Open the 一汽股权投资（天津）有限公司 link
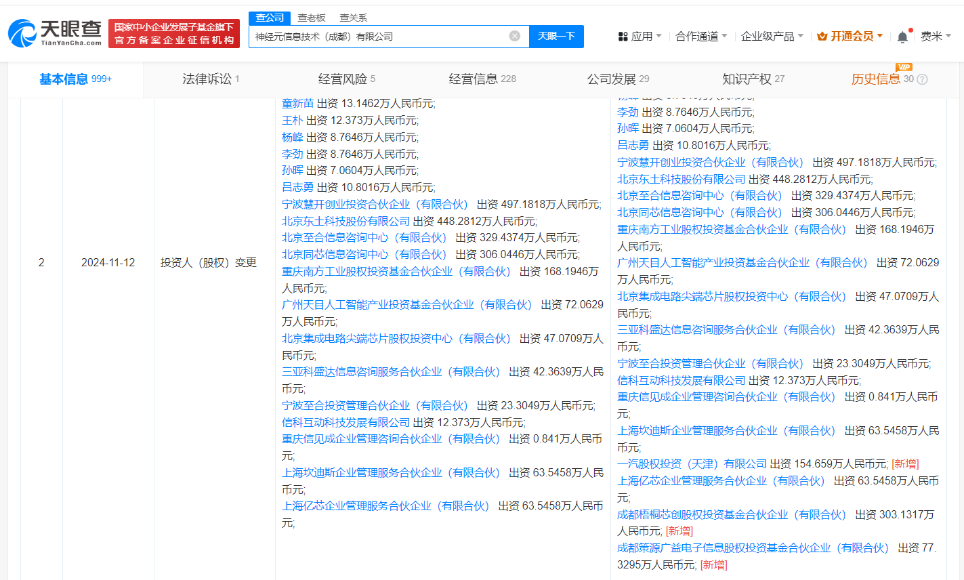This screenshot has height=580, width=964. click(692, 464)
